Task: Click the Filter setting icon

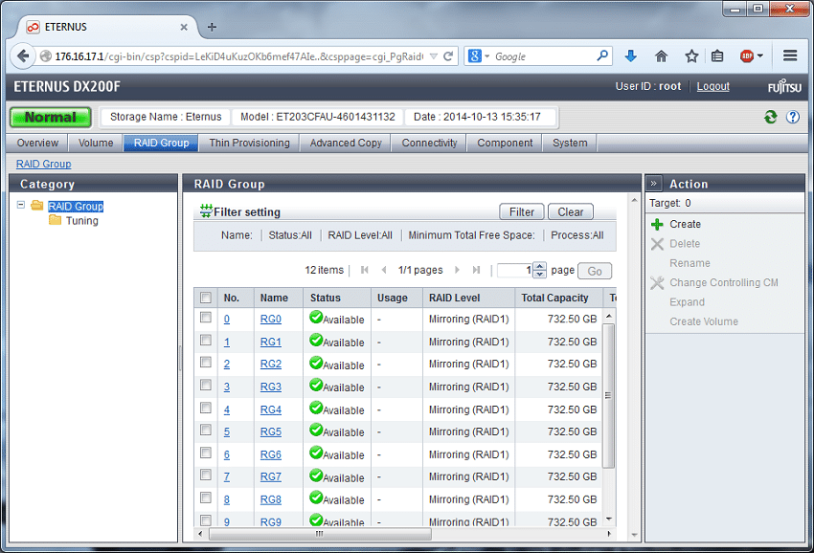Action: (x=206, y=210)
